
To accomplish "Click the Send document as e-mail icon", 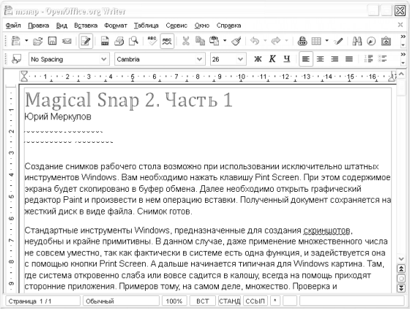I will (x=67, y=41).
